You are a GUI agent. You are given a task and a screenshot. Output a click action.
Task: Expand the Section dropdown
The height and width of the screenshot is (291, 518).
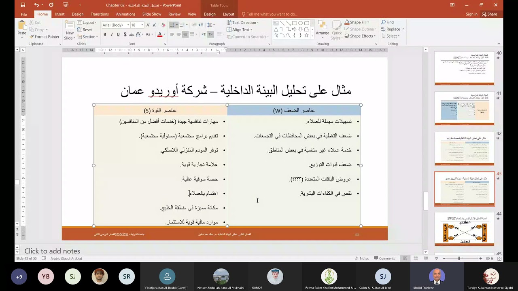[x=87, y=37]
